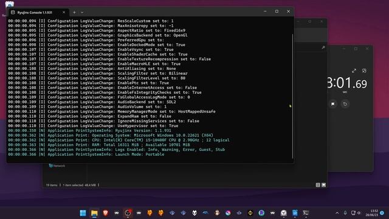Open the taskbar clock showing 13:52
389x219 pixels.
point(371,213)
